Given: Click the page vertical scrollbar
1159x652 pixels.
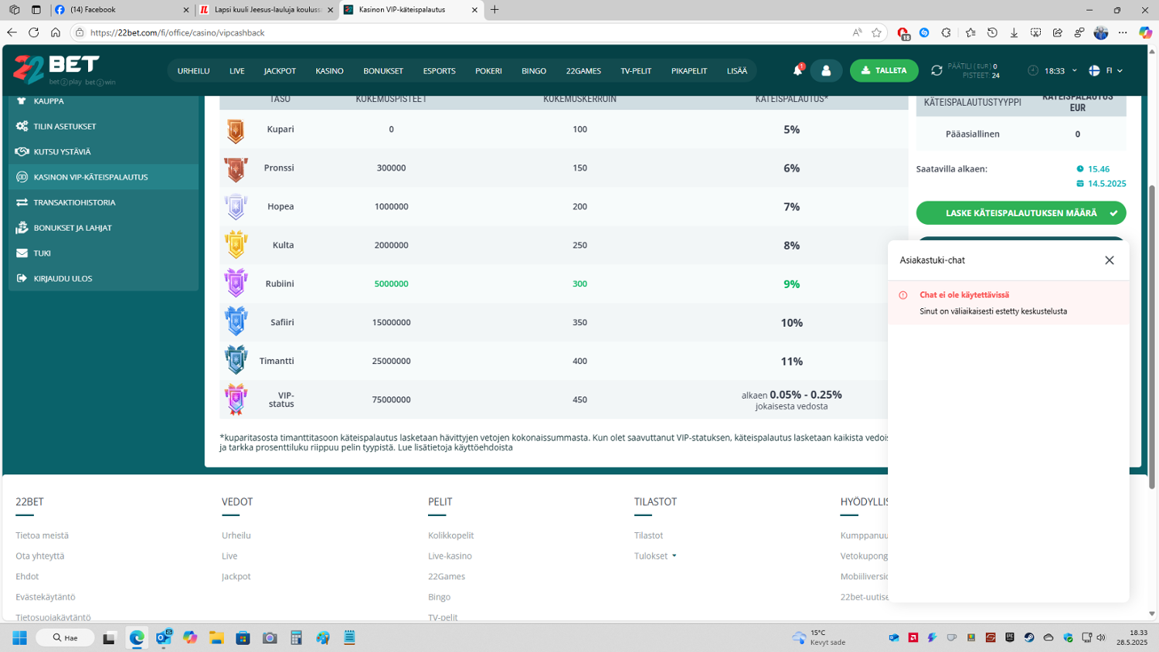Looking at the screenshot, I should click(x=1151, y=332).
